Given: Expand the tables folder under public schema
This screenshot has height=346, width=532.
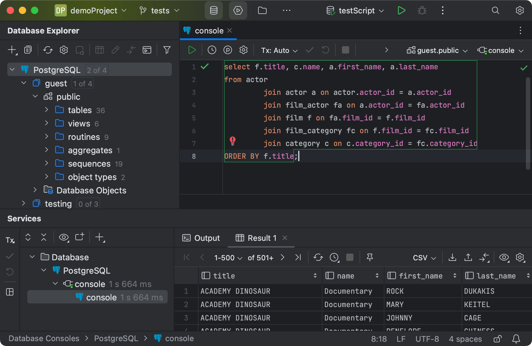Looking at the screenshot, I should pos(46,110).
